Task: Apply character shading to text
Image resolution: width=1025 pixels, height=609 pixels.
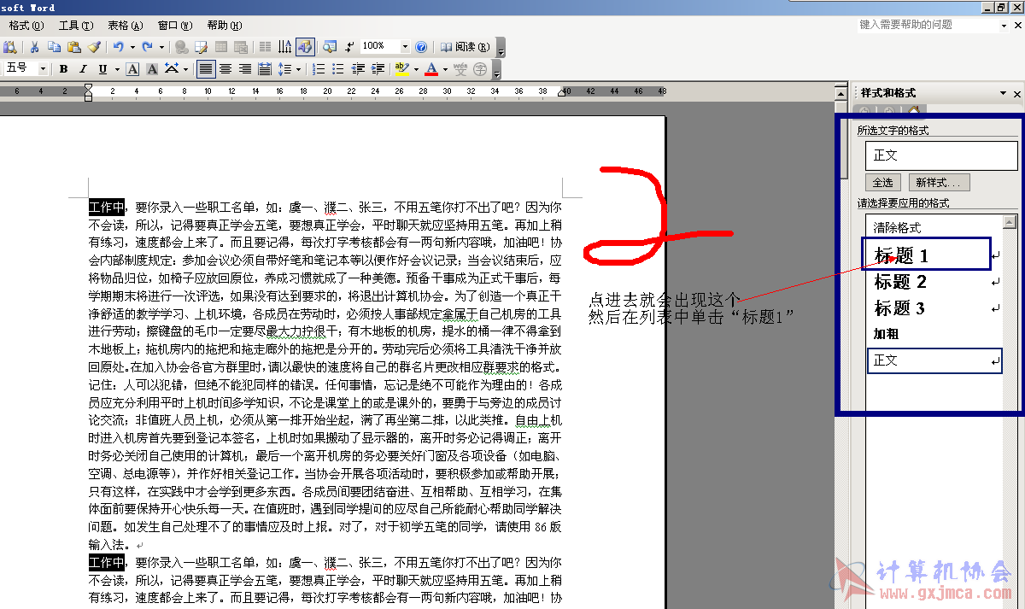Action: click(x=152, y=69)
